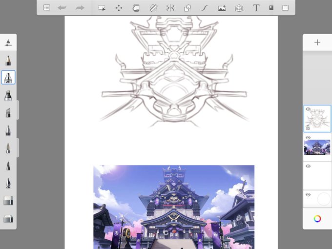Image resolution: width=332 pixels, height=249 pixels.
Task: Select the Pencil brush
Action: 8,61
